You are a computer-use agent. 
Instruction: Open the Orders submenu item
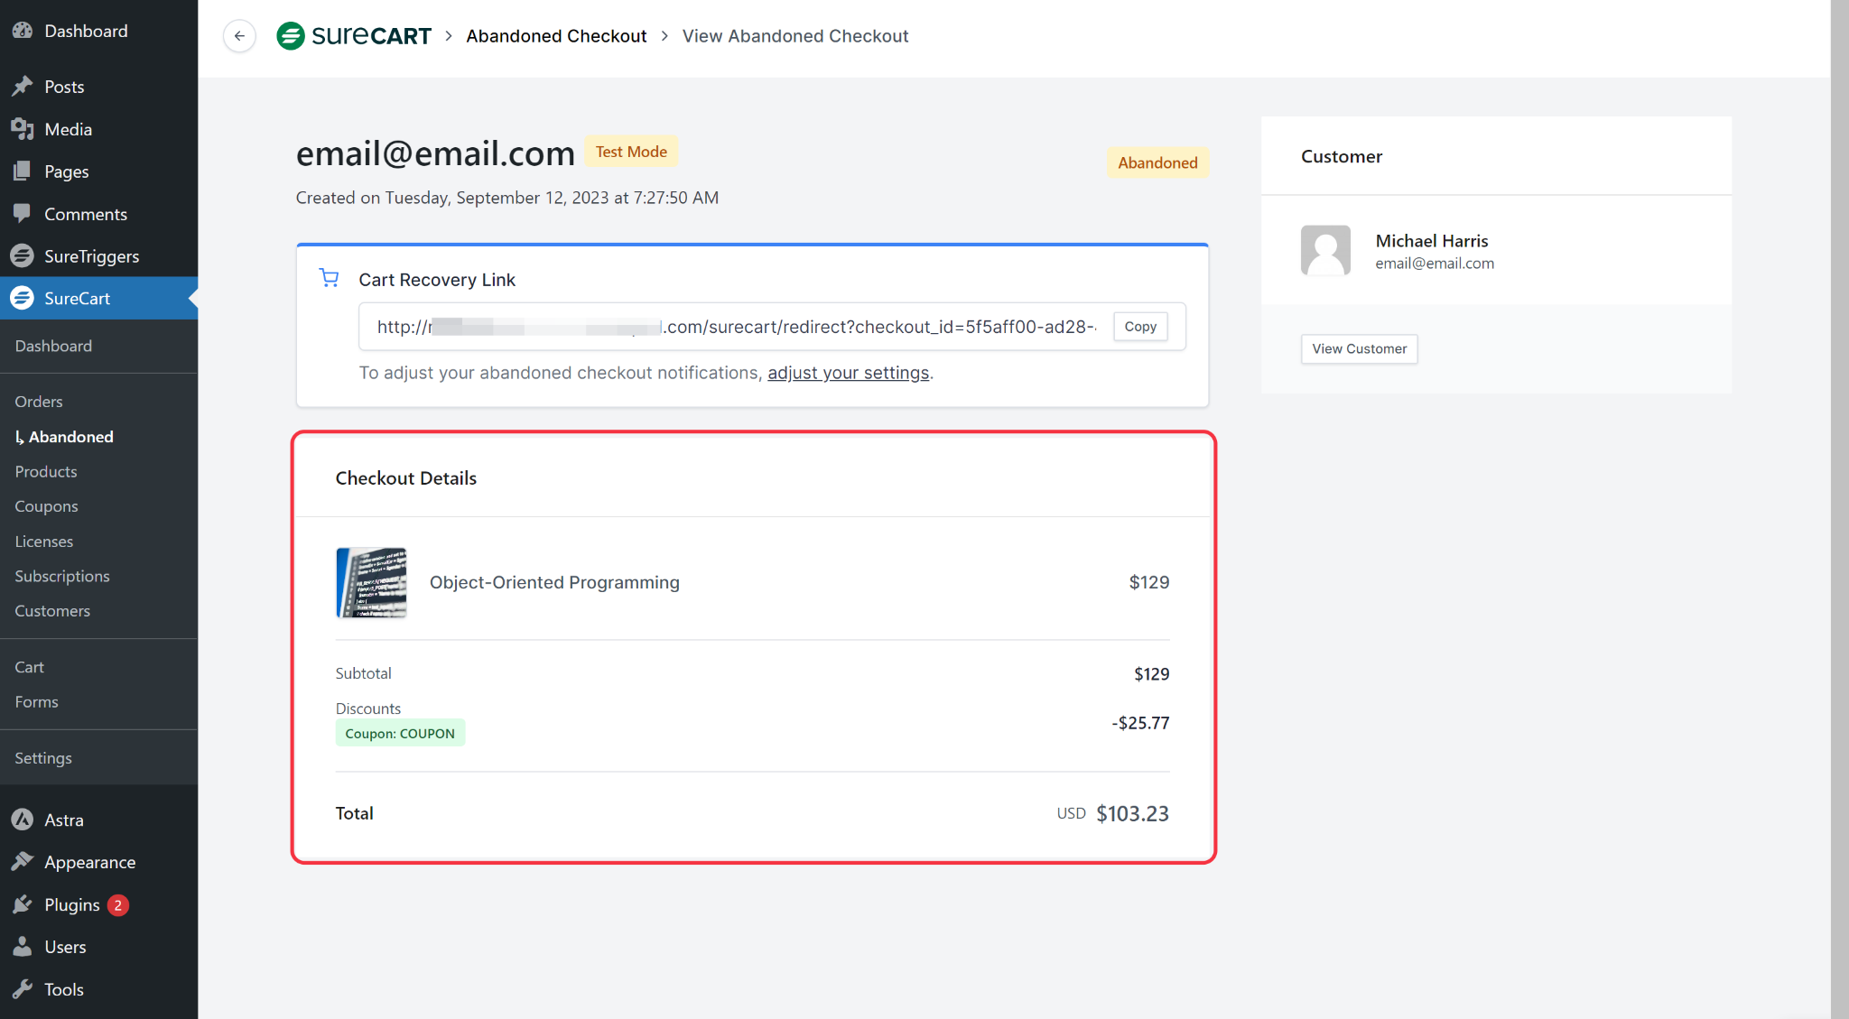tap(39, 402)
